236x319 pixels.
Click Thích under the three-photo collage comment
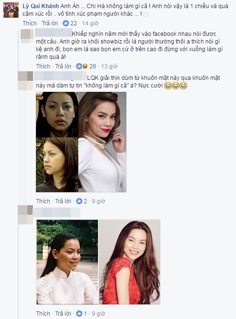[x=43, y=201]
